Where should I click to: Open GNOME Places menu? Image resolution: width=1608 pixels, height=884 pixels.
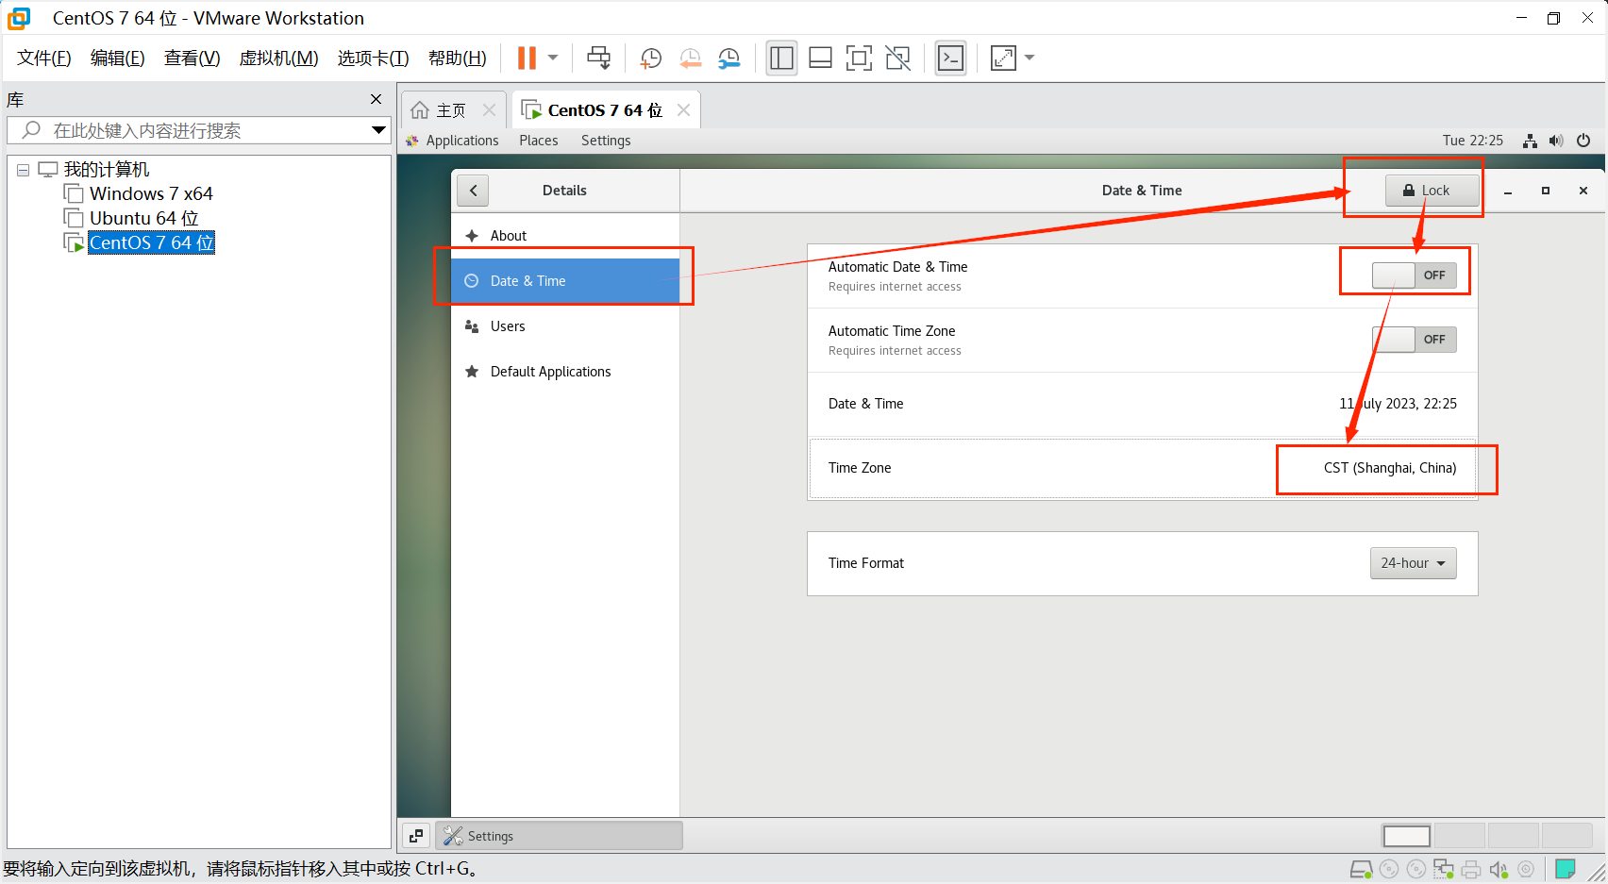[539, 141]
